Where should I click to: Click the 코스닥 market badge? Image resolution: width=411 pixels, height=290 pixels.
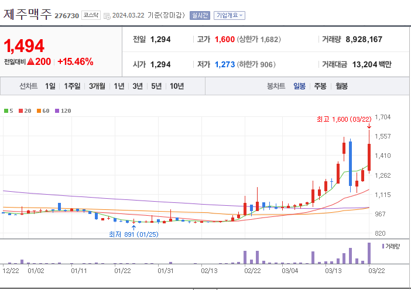91,15
